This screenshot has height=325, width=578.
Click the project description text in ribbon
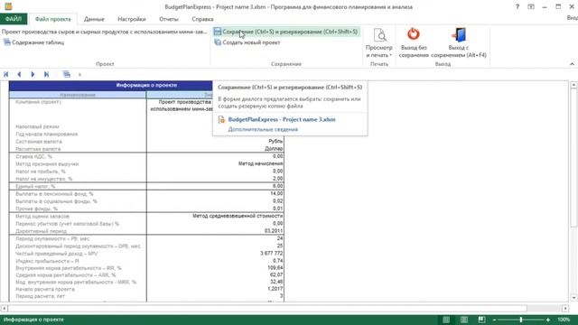coord(105,32)
